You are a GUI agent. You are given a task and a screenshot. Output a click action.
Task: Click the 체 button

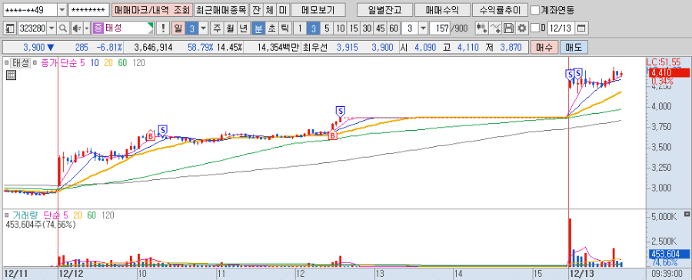click(x=269, y=10)
